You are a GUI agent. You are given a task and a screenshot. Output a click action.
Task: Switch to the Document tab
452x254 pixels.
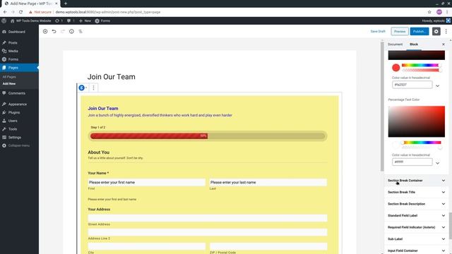coord(395,44)
